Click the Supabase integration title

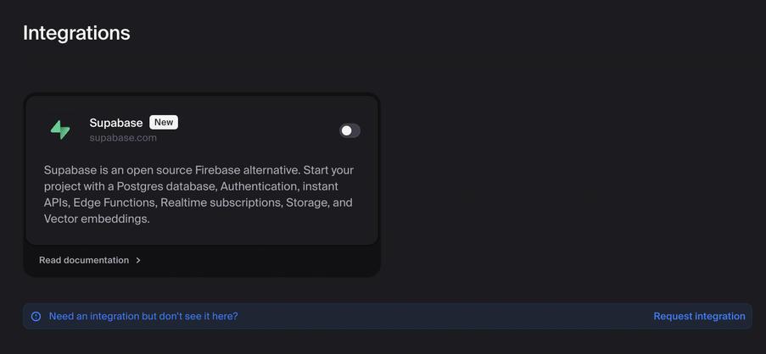115,123
